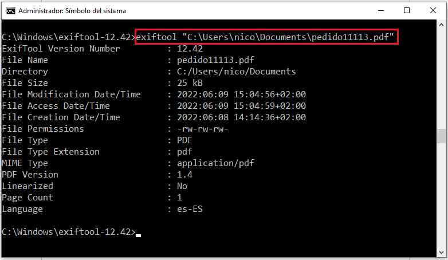Click the value 2022:06:08 14:14:36+02:00
Image resolution: width=448 pixels, height=260 pixels.
(x=241, y=117)
